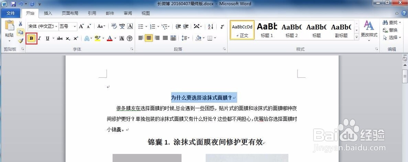
Task: Click the Character Border icon
Action: click(130, 26)
